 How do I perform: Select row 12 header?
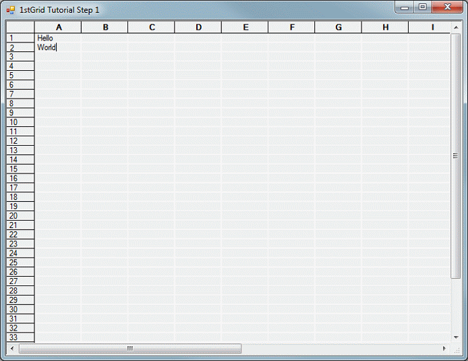coord(20,140)
